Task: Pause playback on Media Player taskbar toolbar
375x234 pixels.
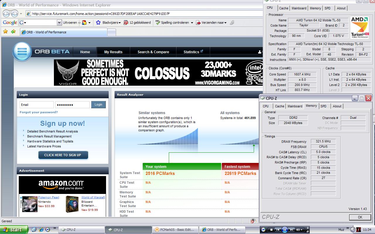Action: coord(285,230)
